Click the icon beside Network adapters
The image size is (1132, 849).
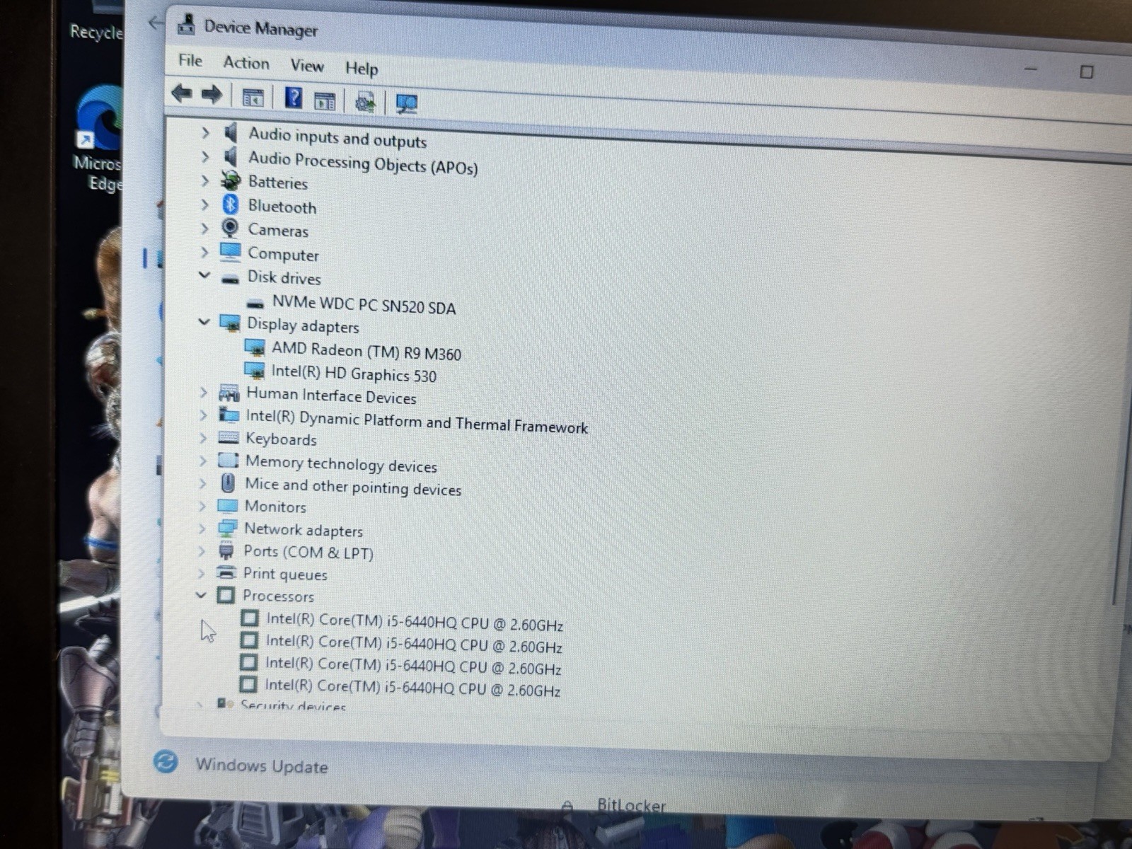tap(227, 528)
